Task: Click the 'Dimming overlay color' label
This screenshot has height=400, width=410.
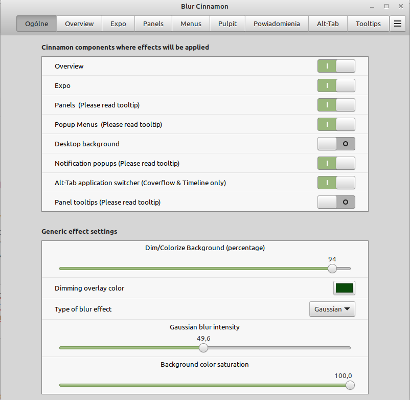Action: click(89, 288)
